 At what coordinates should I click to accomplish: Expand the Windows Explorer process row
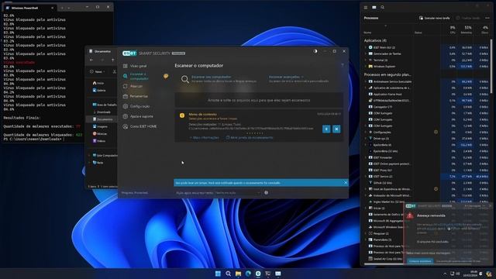tap(366, 67)
